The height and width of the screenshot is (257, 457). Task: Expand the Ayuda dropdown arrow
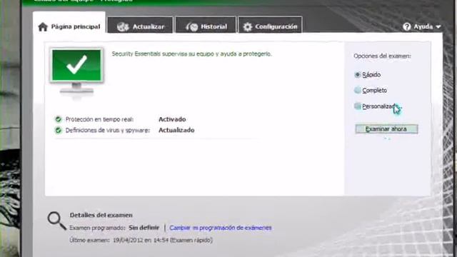(438, 27)
